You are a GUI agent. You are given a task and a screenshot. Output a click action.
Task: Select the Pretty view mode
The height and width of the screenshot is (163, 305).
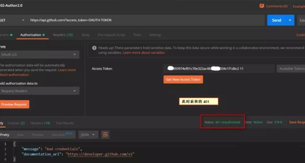pos(5,135)
